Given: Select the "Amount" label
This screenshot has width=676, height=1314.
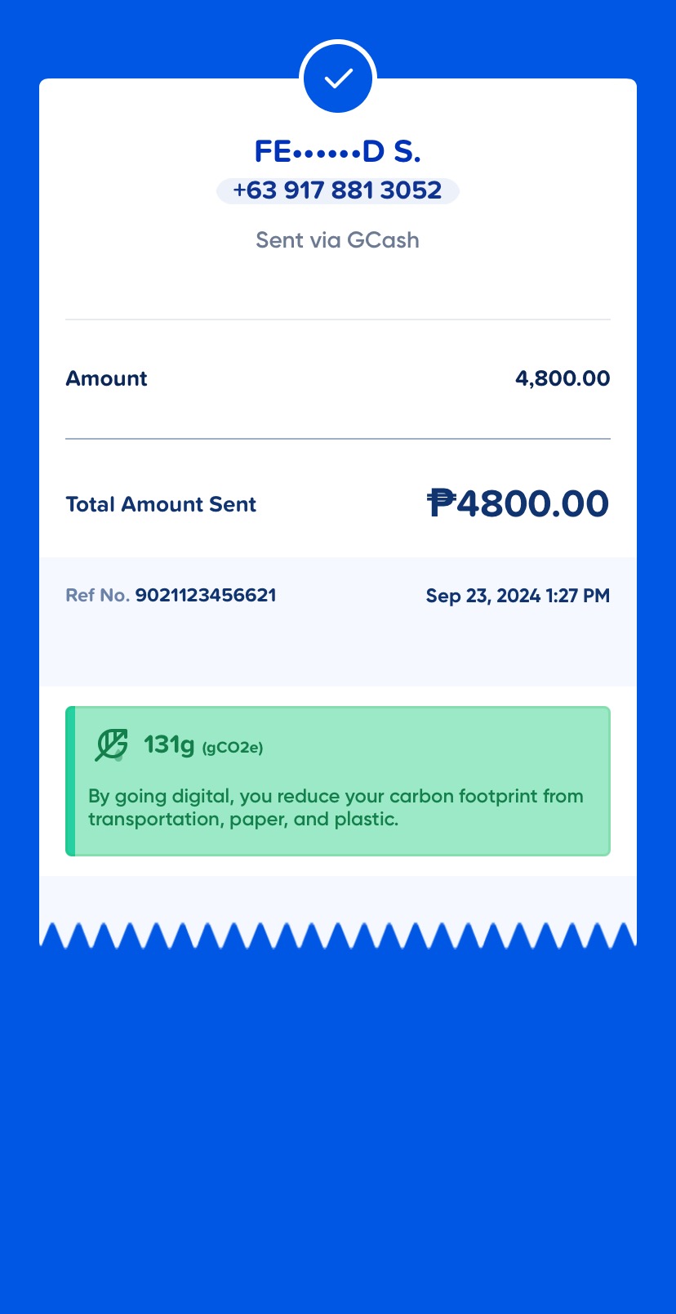Looking at the screenshot, I should 106,378.
